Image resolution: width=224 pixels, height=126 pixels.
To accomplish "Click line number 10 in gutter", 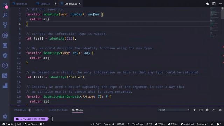I will click(19, 53).
